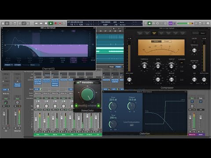This screenshot has height=158, width=211.
Task: Click the Rewind button in transport
Action: click(36, 23)
